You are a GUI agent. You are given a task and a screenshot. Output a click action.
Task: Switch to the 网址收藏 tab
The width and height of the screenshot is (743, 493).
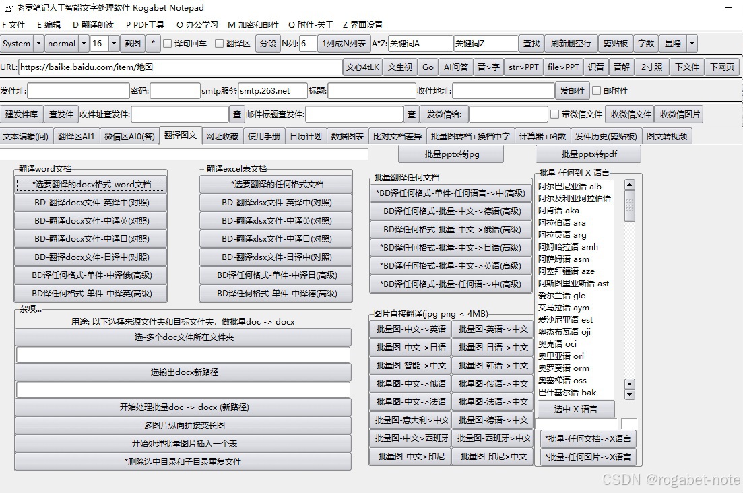222,137
